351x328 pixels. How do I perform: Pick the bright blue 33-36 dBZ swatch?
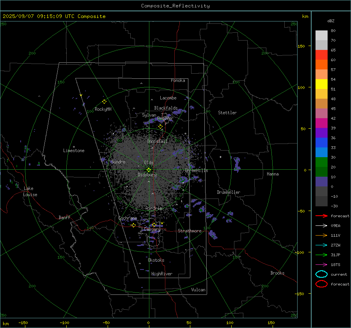coord(321,143)
